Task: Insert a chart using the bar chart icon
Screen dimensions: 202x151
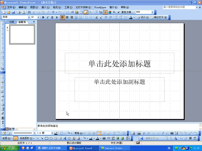Action: pos(77,12)
